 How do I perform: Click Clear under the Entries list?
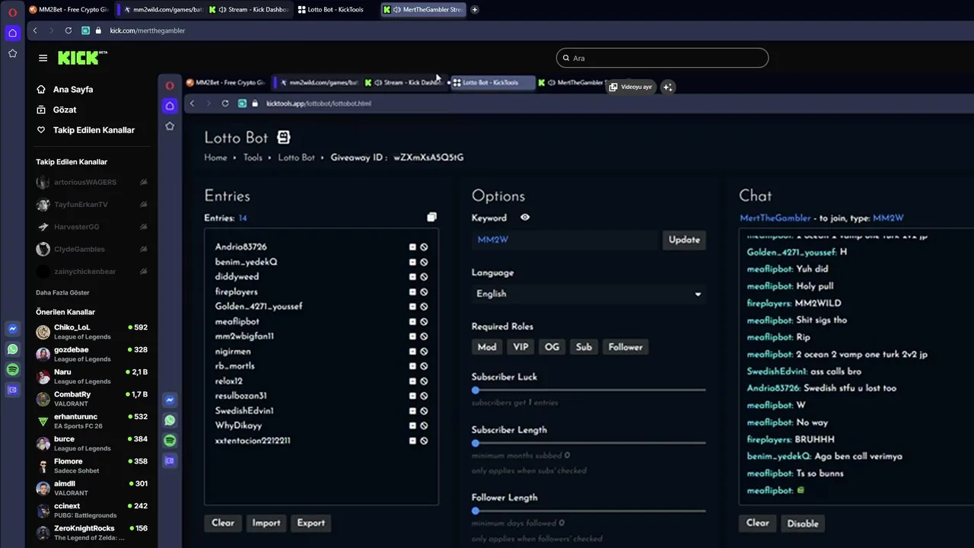tap(223, 523)
